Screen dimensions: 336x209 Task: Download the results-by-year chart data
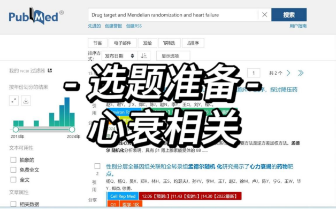(26, 101)
